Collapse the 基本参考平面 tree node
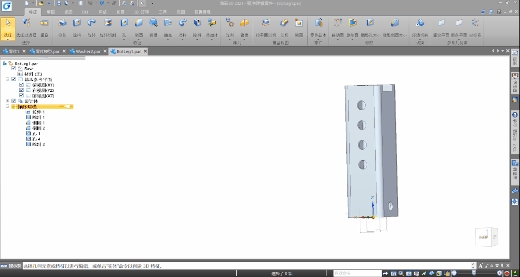This screenshot has height=277, width=520. point(7,79)
